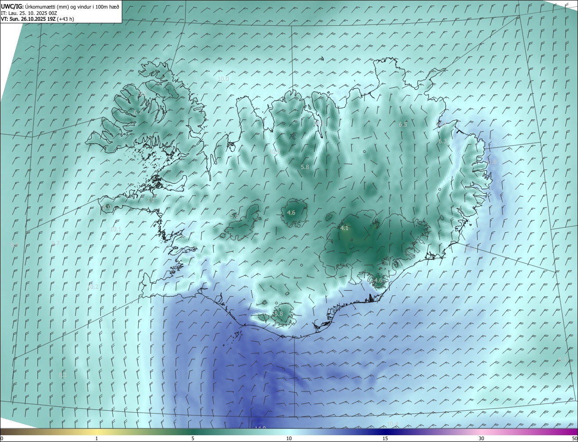This screenshot has height=442, width=578.
Task: Click the '15' tick label on color scale
Action: coord(385,438)
